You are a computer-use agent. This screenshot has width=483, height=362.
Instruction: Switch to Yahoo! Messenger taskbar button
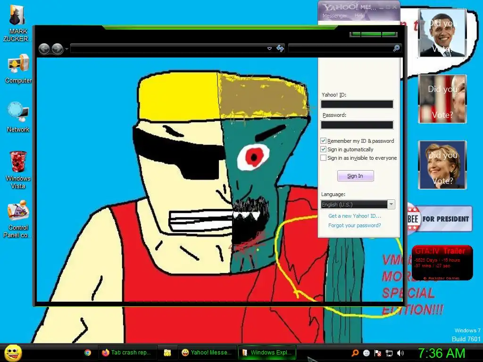[207, 353]
